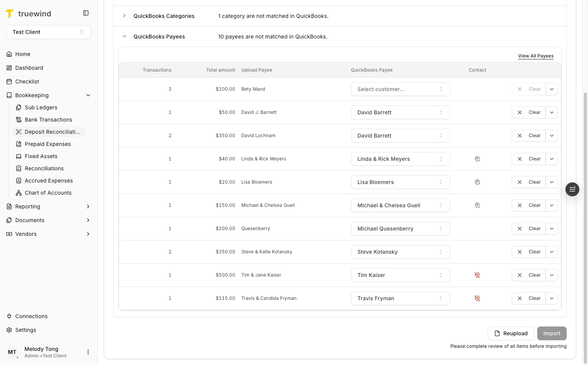Expand the QuickBooks Categories section
The width and height of the screenshot is (588, 365).
tap(124, 16)
